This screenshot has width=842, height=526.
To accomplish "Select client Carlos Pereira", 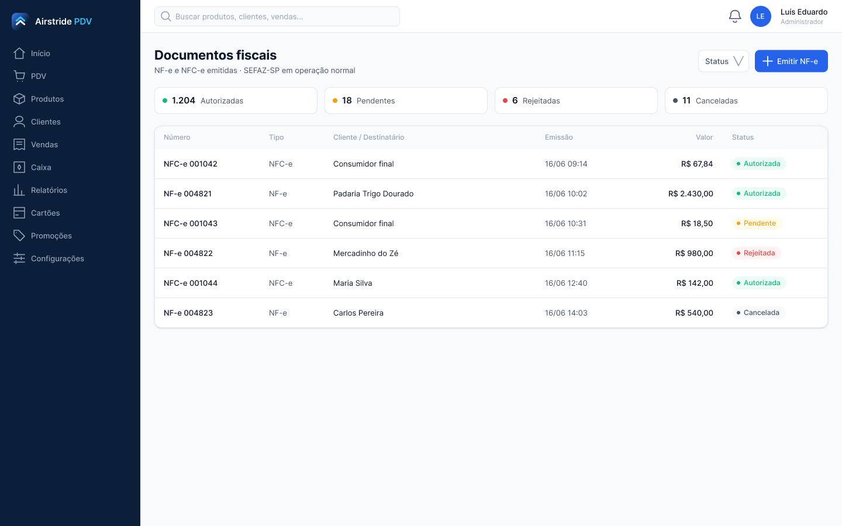I will (358, 313).
